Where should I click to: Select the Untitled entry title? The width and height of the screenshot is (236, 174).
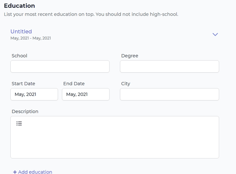(x=21, y=31)
